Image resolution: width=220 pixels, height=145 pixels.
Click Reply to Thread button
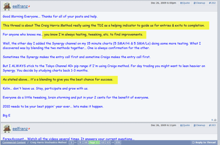[204, 143]
